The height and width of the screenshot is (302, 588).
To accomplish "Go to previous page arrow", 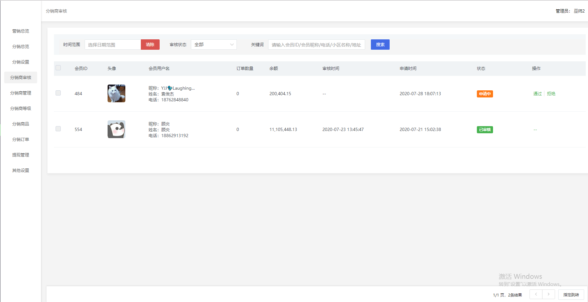I will [x=536, y=294].
